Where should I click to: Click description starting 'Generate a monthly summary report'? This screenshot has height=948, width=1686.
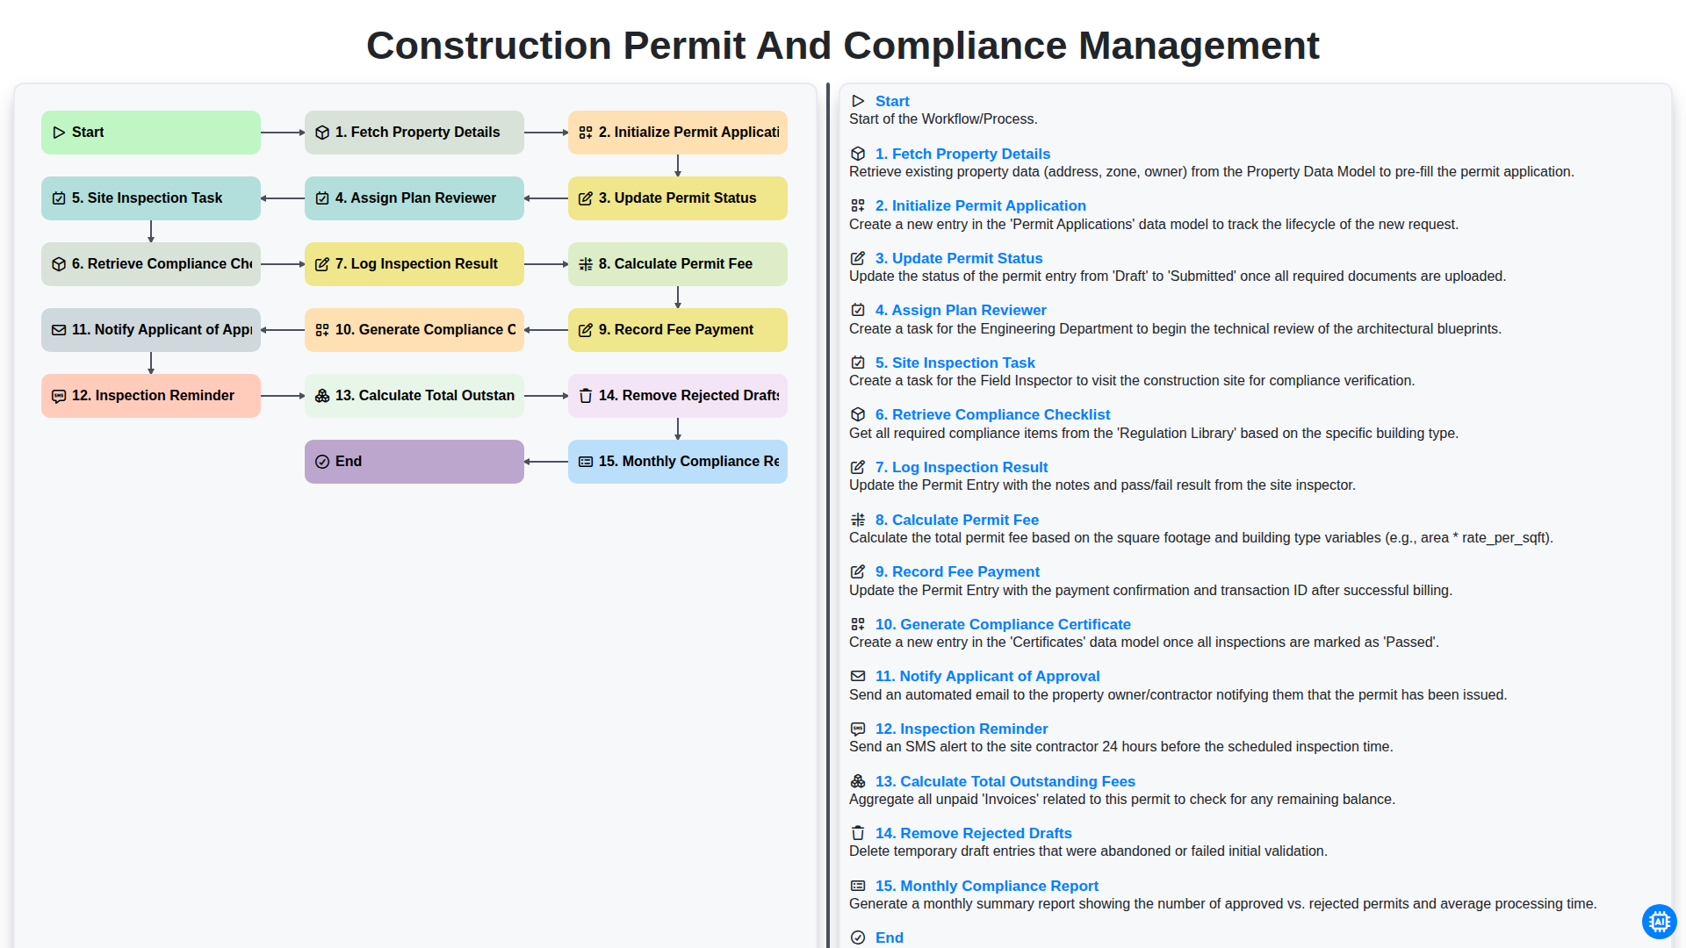click(x=1223, y=904)
